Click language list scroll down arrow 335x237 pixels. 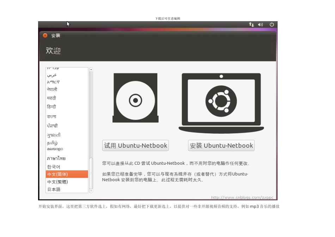pos(91,191)
